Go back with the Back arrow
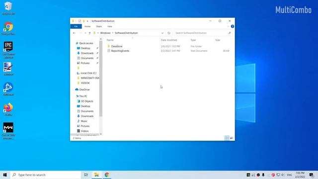Image resolution: width=318 pixels, height=179 pixels. coord(74,33)
